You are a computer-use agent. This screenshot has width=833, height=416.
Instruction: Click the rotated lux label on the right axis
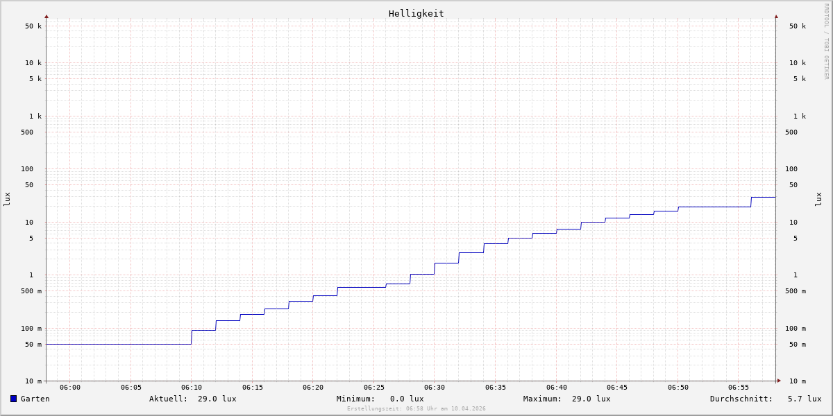click(818, 199)
